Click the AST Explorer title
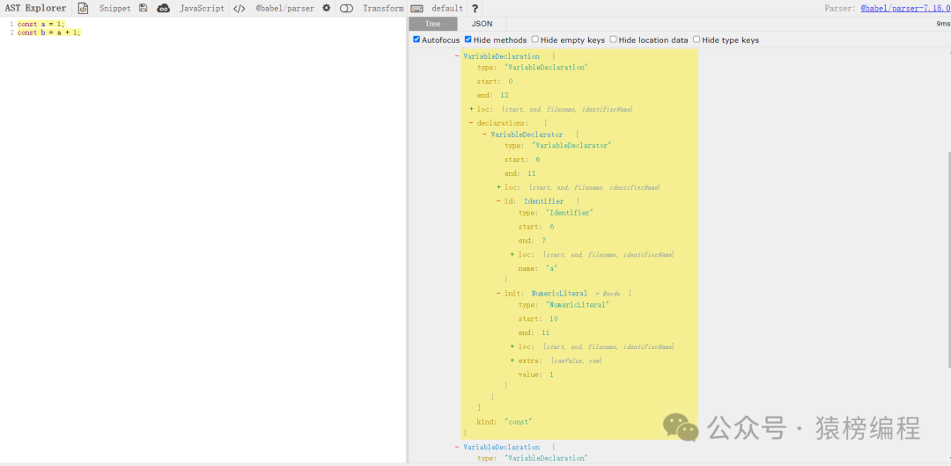Image resolution: width=951 pixels, height=466 pixels. click(36, 9)
